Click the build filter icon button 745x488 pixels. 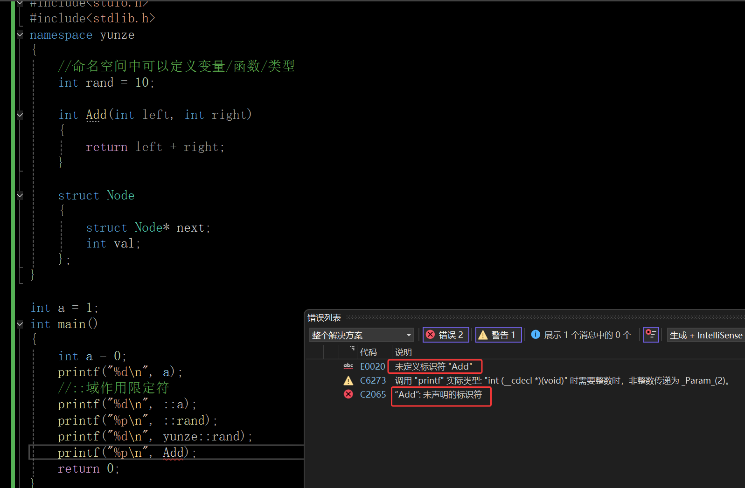click(651, 335)
